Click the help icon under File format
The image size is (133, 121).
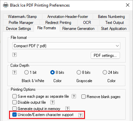[x=14, y=55]
